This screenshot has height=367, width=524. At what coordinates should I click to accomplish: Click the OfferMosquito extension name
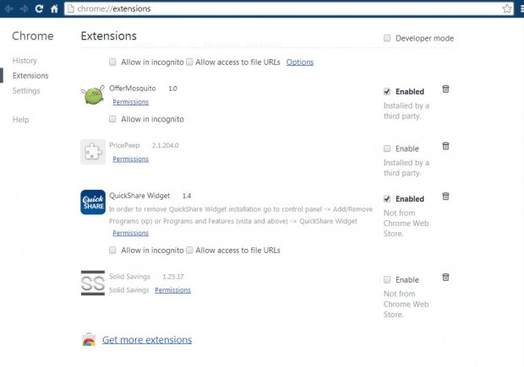tap(133, 89)
